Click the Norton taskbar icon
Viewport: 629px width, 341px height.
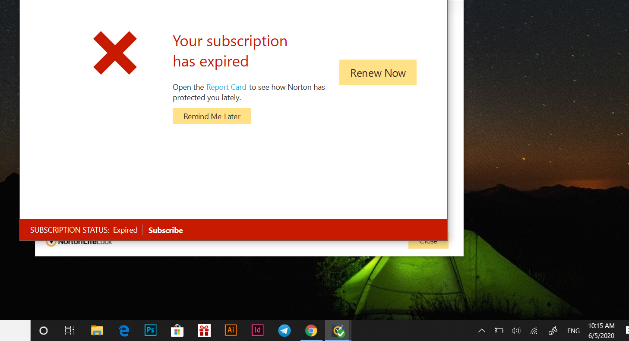pos(338,331)
